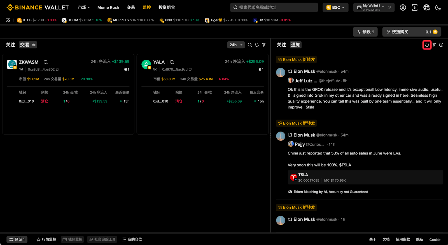This screenshot has width=448, height=245.
Task: Toggle dark mode moon icon
Action: [x=438, y=8]
